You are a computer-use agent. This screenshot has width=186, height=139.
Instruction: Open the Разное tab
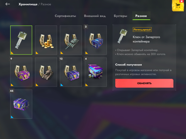click(141, 16)
